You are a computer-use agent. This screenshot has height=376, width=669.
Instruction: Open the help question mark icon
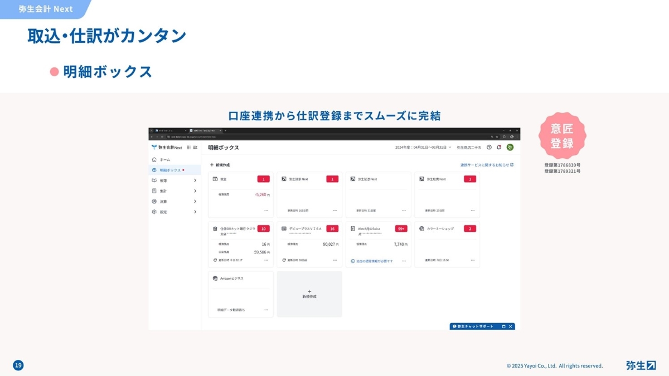[489, 148]
